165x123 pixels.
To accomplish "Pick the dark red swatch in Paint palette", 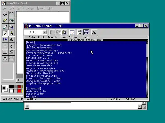I will pos(19,87).
